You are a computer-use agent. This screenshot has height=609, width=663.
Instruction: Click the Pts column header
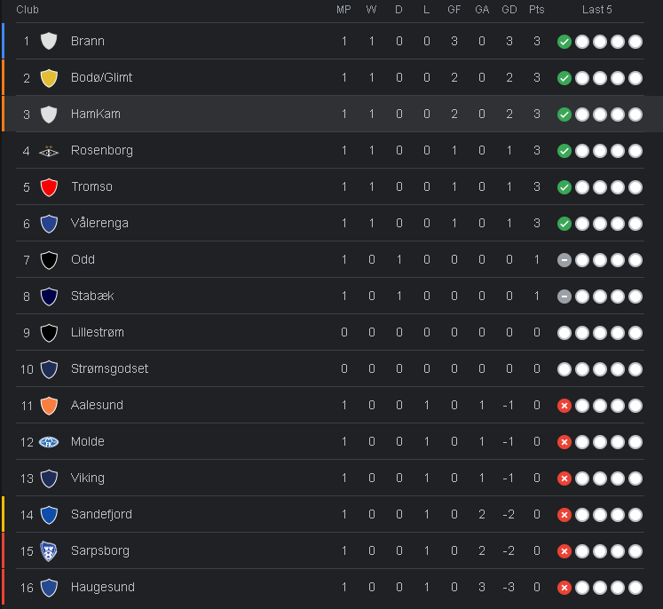point(536,10)
